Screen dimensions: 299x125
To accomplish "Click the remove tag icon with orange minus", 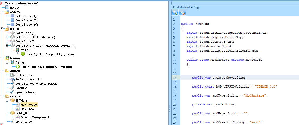I will tap(182, 12).
